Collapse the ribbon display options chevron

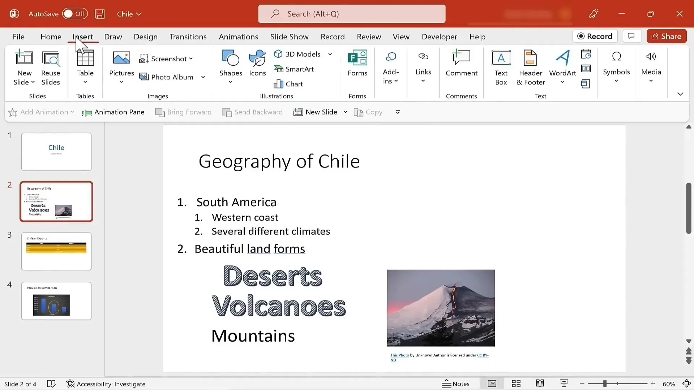680,94
